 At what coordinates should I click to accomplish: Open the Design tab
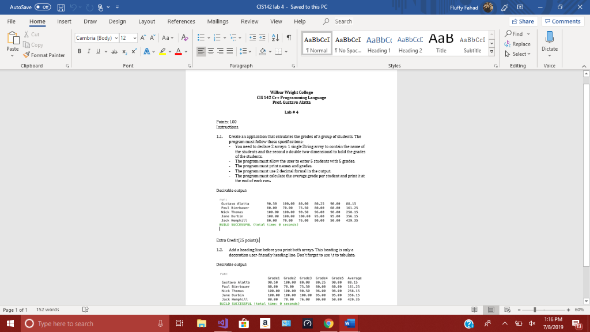pyautogui.click(x=118, y=21)
